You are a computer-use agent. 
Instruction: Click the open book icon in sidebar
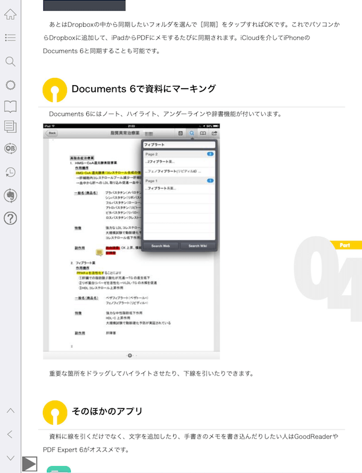click(10, 107)
